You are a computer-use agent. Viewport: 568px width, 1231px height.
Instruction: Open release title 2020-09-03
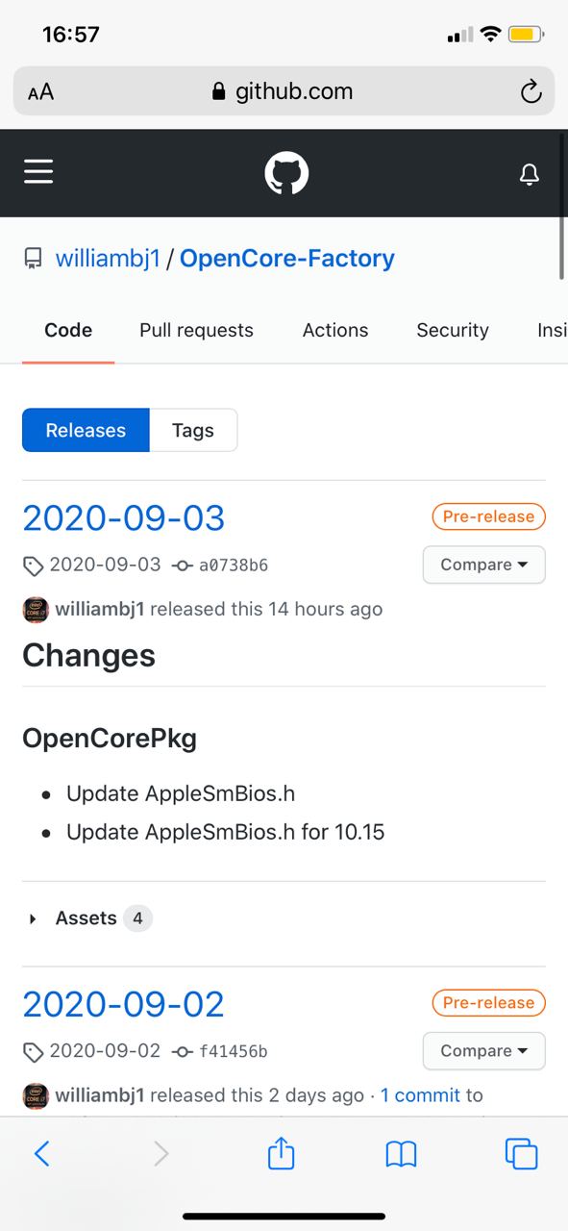pos(124,518)
